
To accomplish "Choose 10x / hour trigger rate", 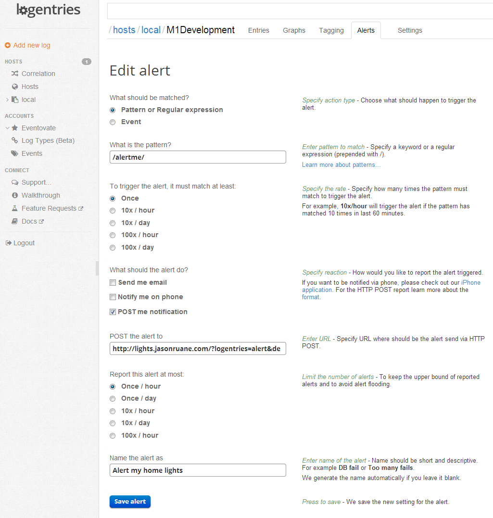I will point(113,211).
